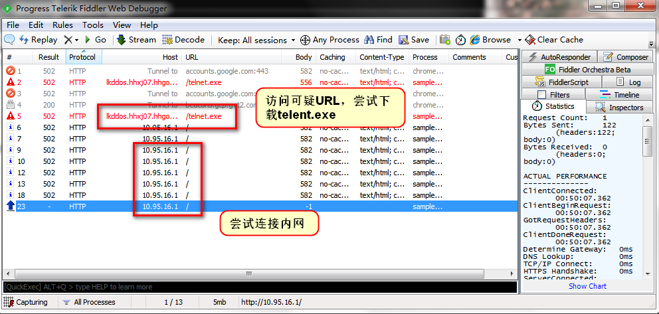Open the Tools menu
The image size is (659, 314).
coord(93,25)
